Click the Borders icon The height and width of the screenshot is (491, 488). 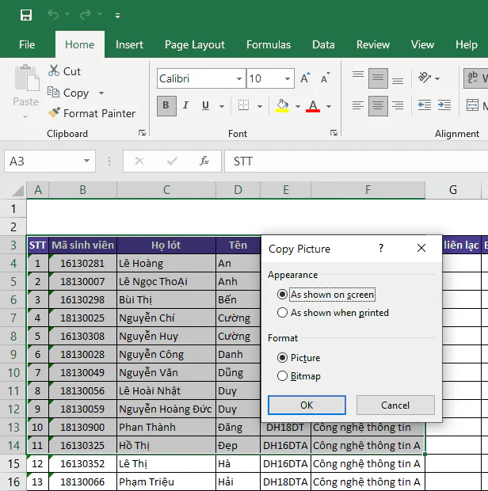(x=243, y=105)
